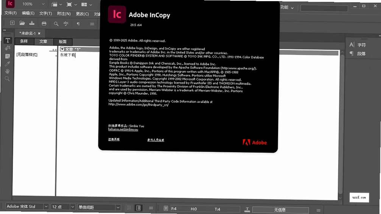Click the spell check abc icon

[66, 23]
